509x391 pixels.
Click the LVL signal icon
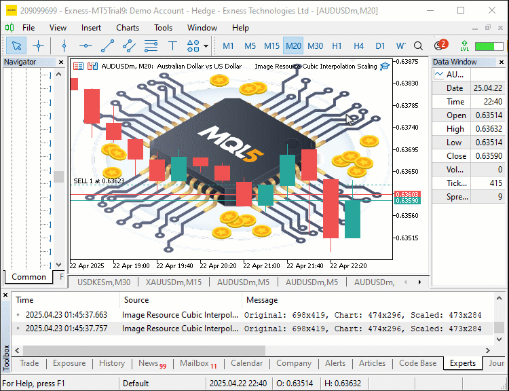pyautogui.click(x=464, y=45)
